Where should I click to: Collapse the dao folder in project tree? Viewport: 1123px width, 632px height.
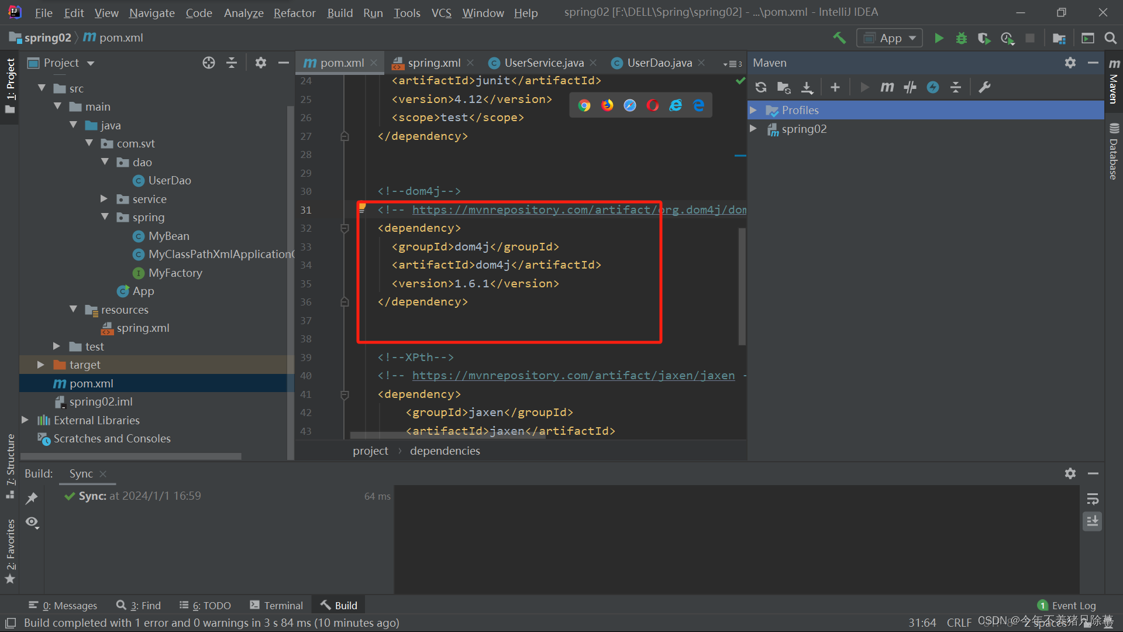[104, 162]
